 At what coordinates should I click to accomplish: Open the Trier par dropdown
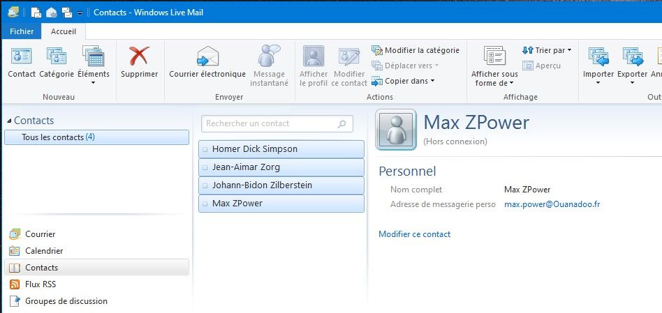point(546,50)
